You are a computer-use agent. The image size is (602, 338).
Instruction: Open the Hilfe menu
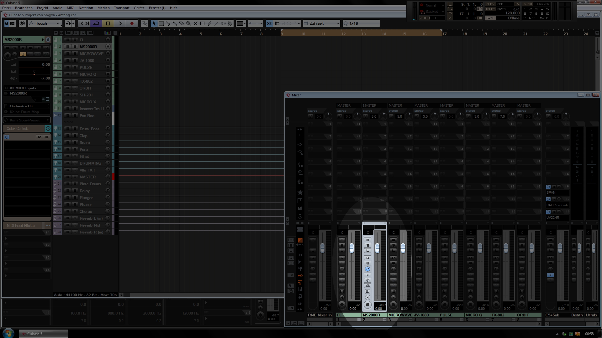click(174, 8)
